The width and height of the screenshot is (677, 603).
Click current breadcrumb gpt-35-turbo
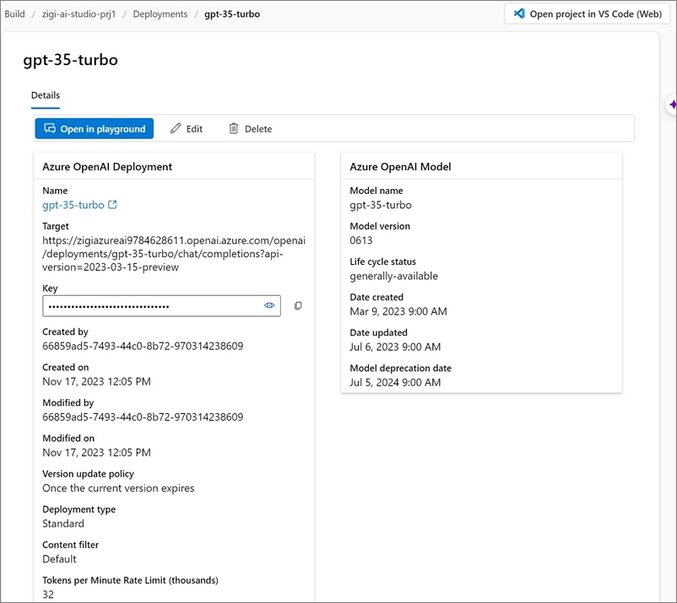[232, 13]
